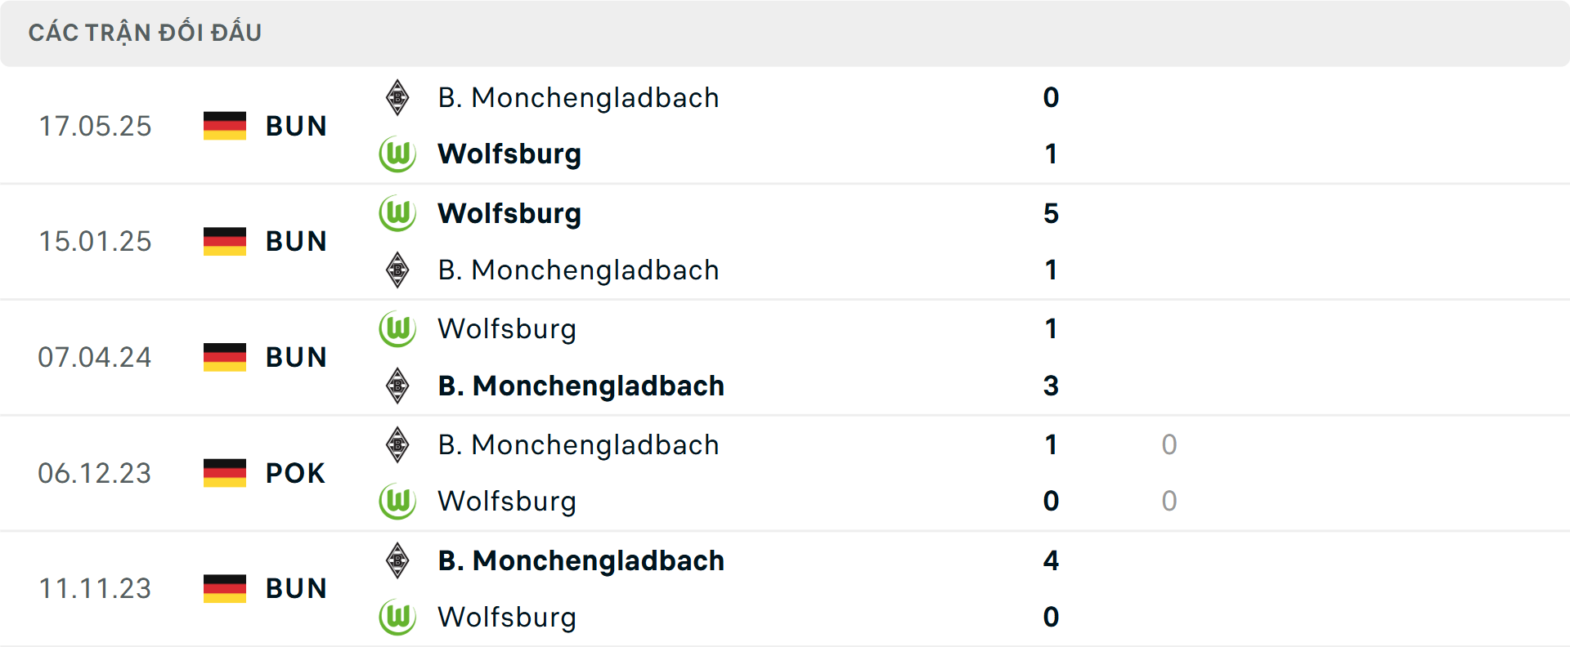Select the Monchengladbach logo in the 11.11.23 row
The image size is (1570, 647).
[397, 560]
